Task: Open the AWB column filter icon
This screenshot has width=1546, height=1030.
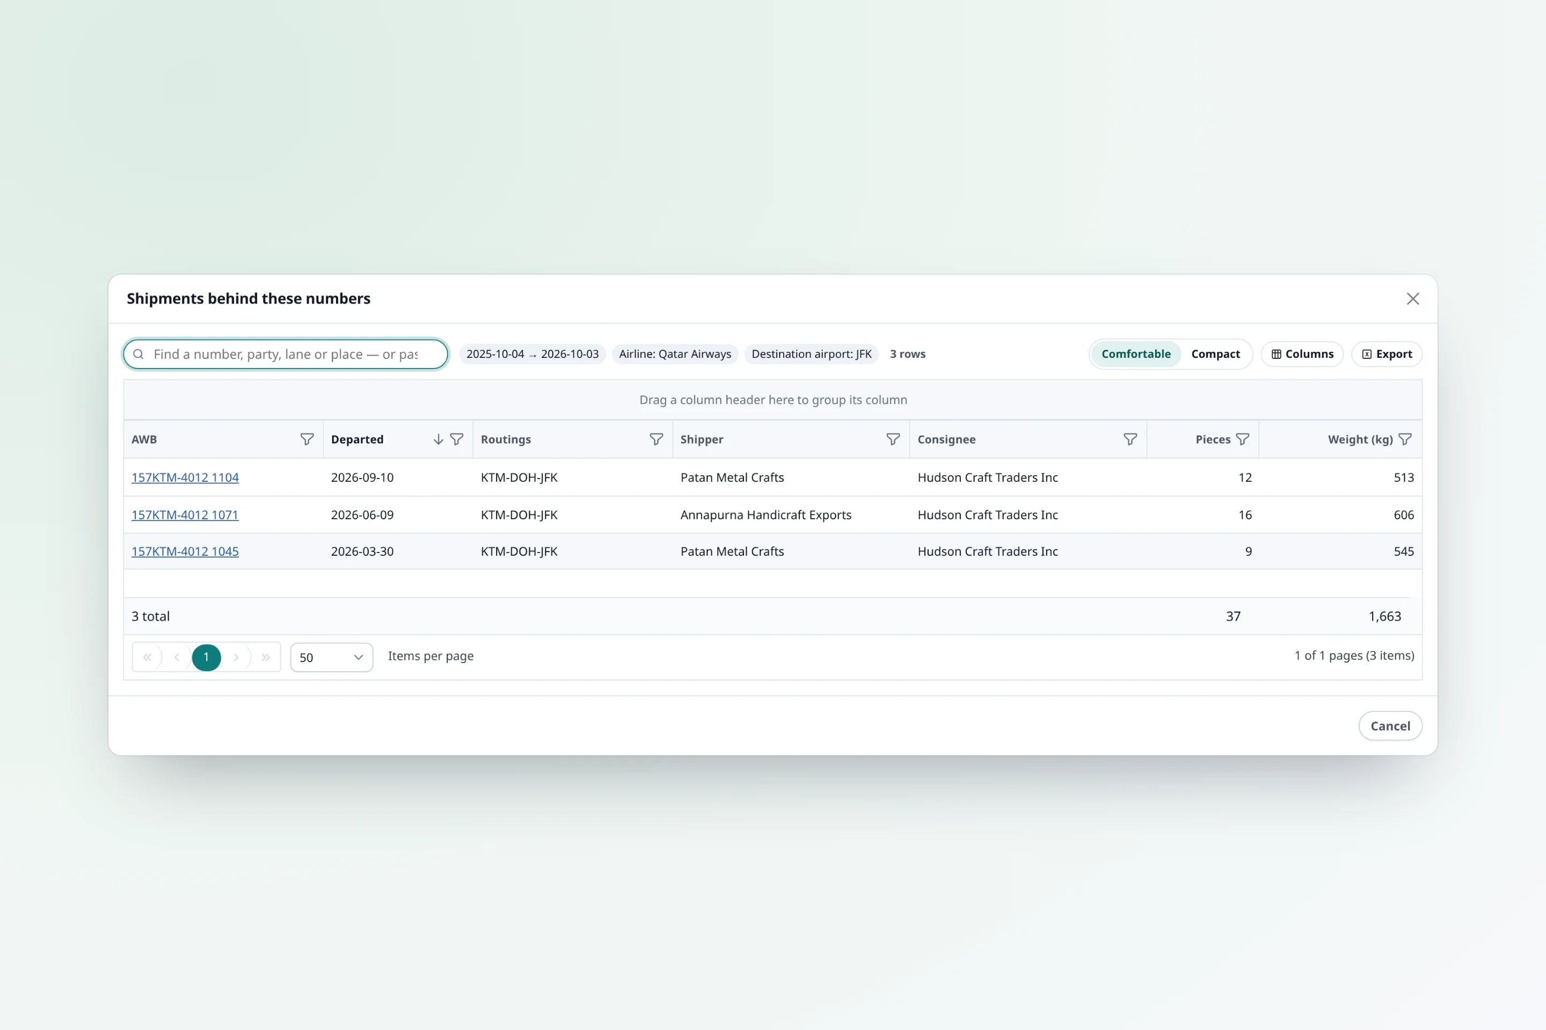Action: click(x=307, y=439)
